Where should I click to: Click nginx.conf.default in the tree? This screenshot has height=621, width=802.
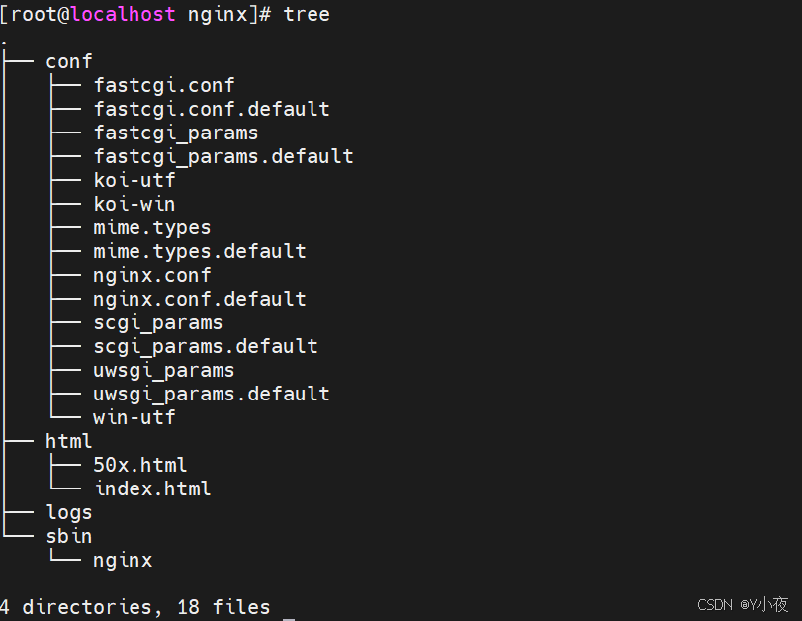tap(200, 300)
